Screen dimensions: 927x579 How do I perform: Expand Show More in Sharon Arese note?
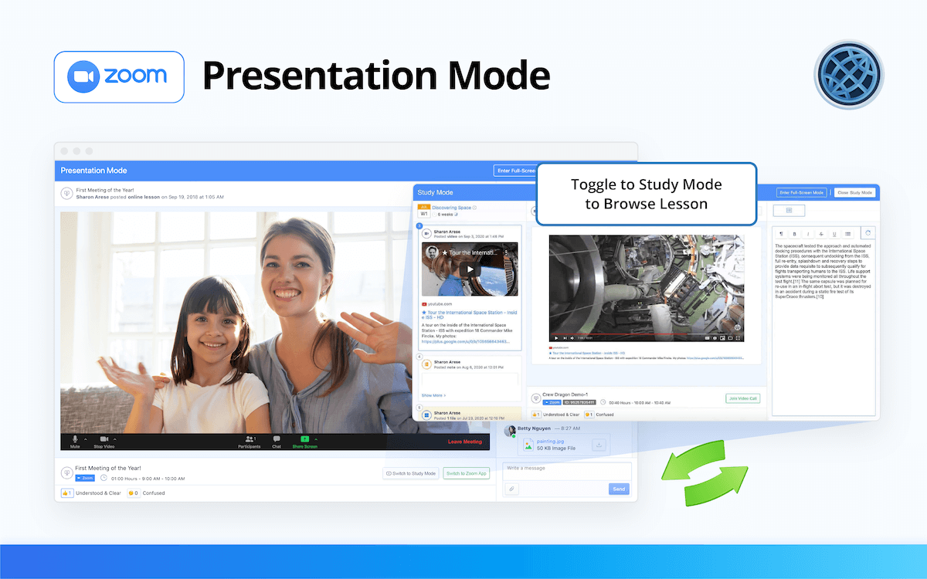(x=433, y=395)
